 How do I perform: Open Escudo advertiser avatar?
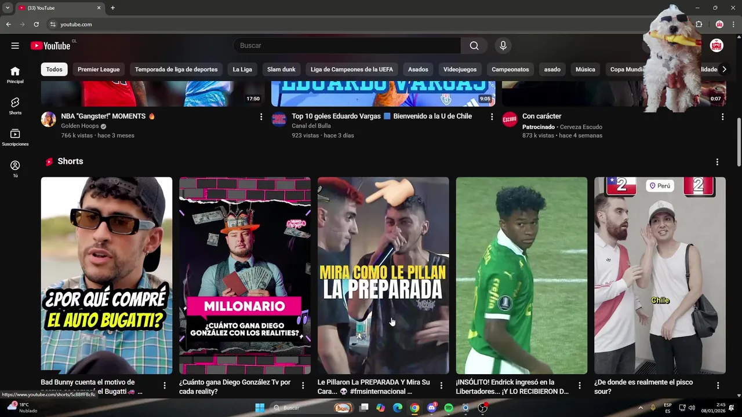(510, 120)
